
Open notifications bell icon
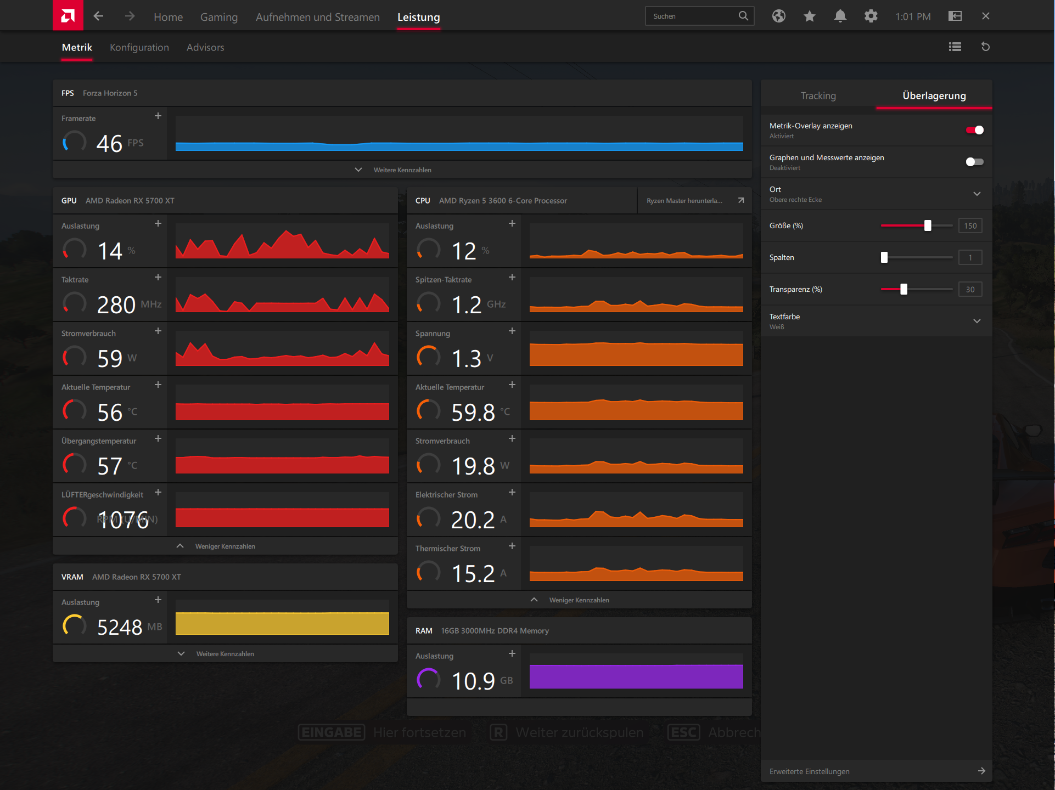[x=840, y=16]
